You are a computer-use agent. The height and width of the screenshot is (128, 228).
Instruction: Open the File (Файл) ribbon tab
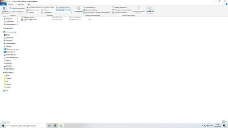3,4
